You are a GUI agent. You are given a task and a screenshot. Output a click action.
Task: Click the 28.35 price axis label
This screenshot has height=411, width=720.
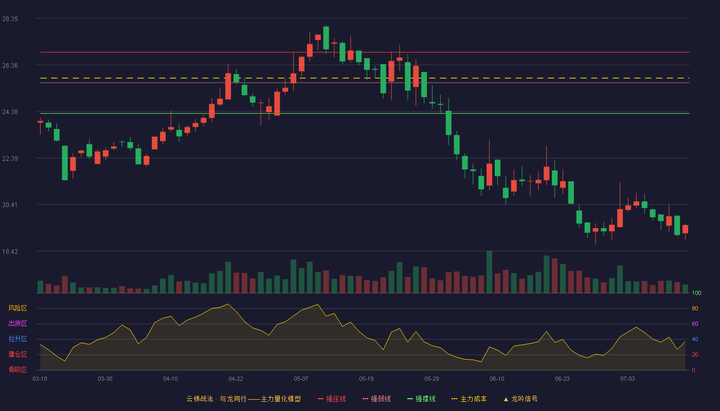coord(10,19)
